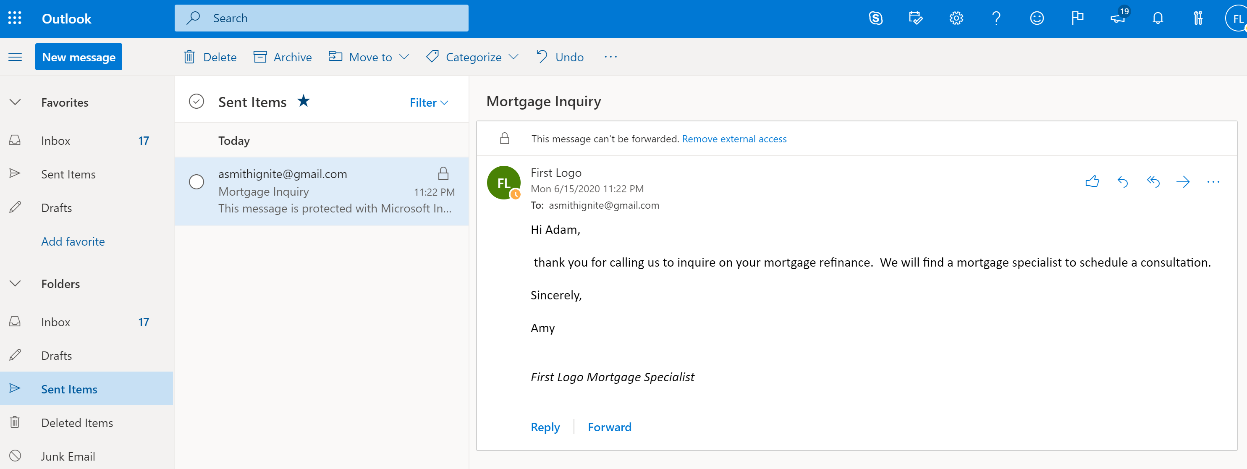Click the Like thumbs-up icon
This screenshot has height=469, width=1247.
click(x=1092, y=181)
